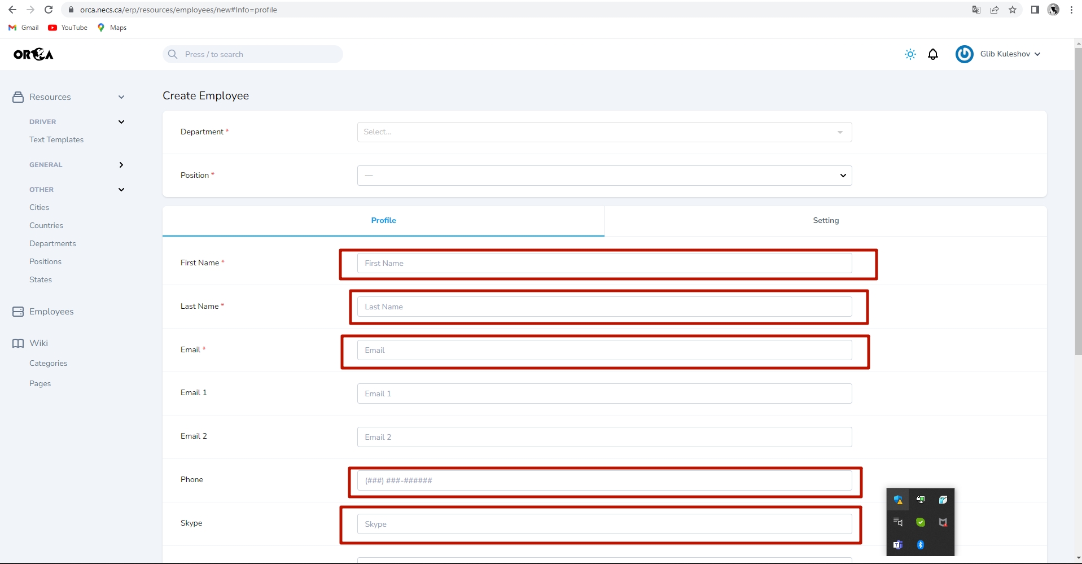The image size is (1082, 564).
Task: Click the Glib Kuleshov avatar icon
Action: [964, 54]
